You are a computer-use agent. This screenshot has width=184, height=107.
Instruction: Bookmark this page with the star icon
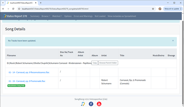(153, 9)
